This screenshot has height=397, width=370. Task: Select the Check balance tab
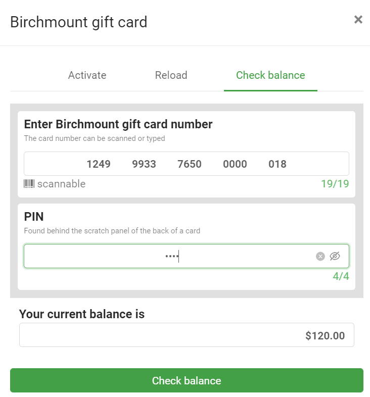tap(270, 75)
